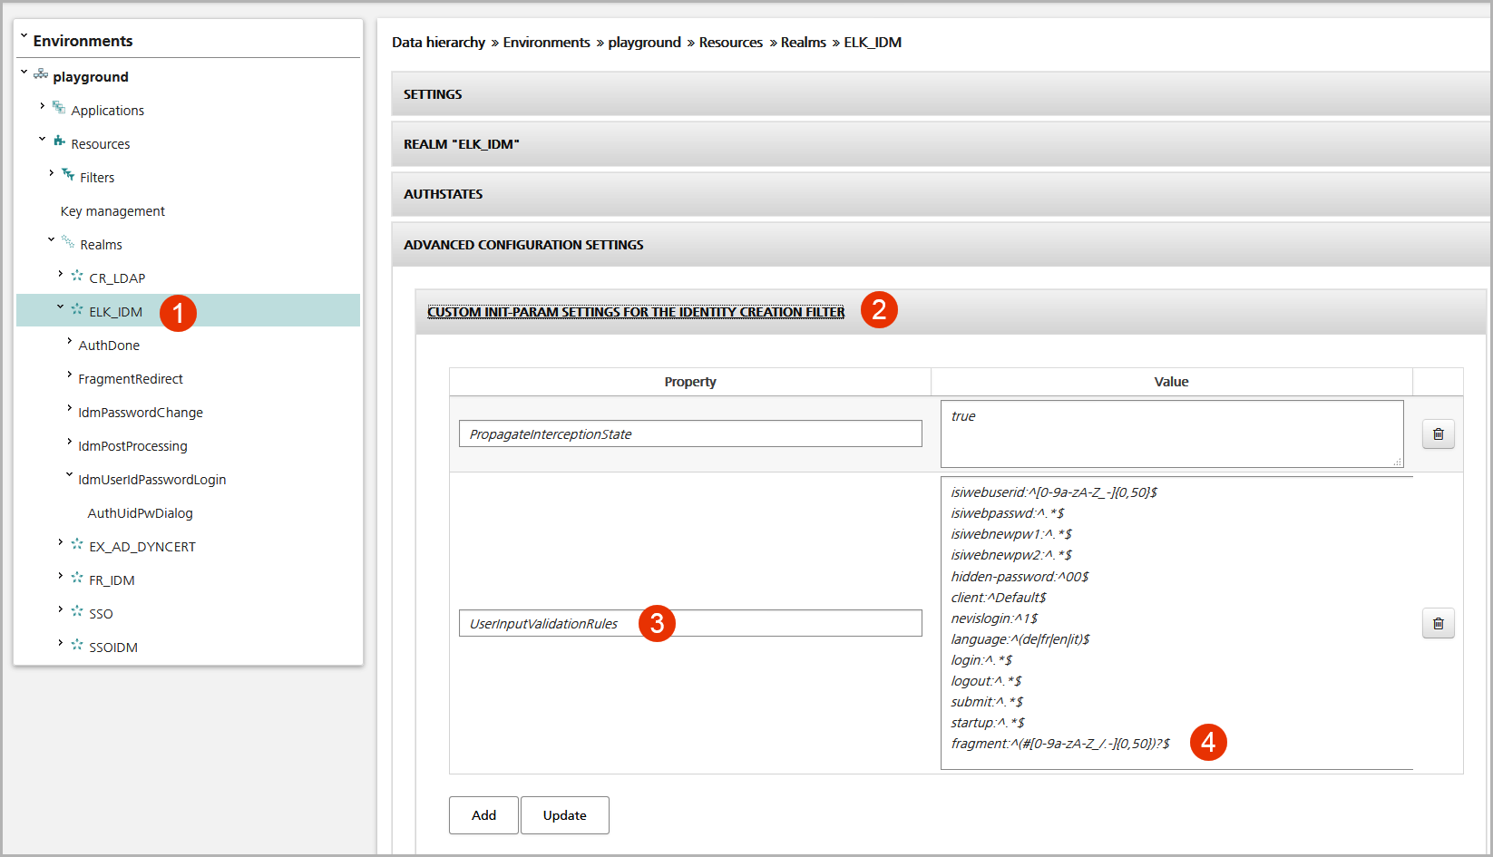Open the REALM "ELK_IDM" section
1493x857 pixels.
coord(940,144)
